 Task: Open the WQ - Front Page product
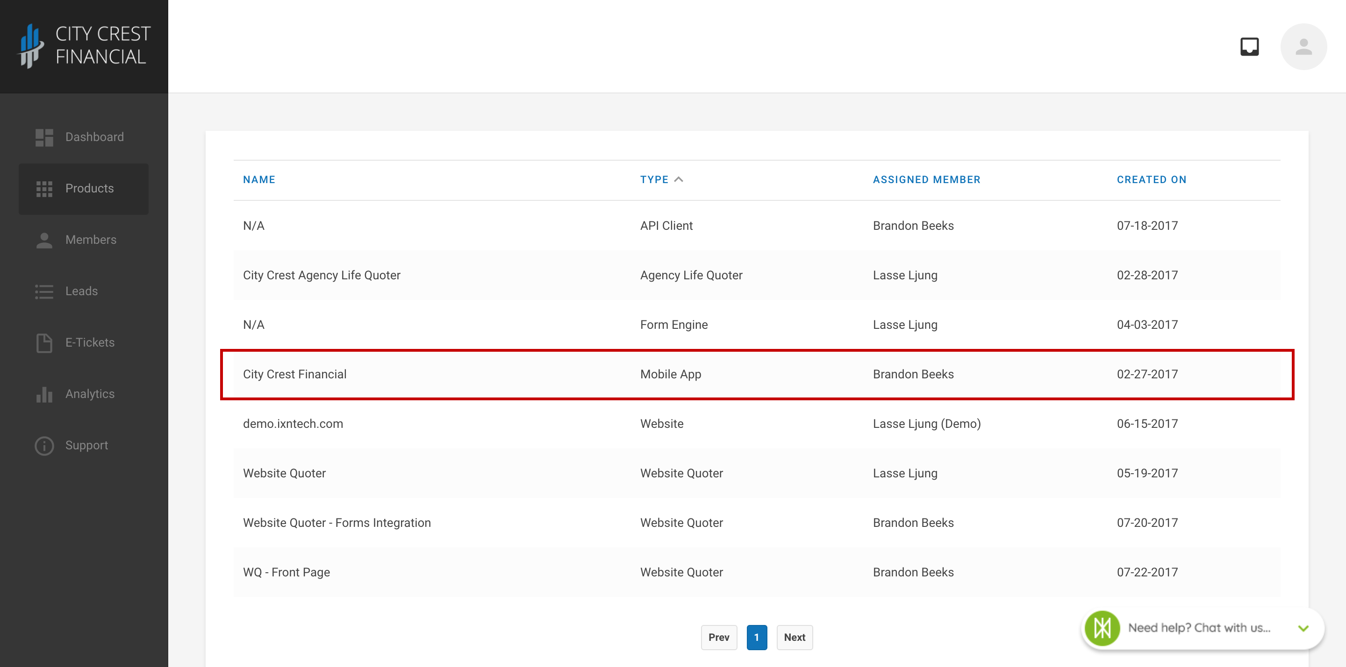(286, 573)
